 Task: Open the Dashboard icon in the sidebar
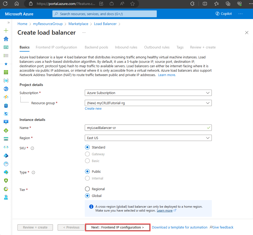coord(6,47)
